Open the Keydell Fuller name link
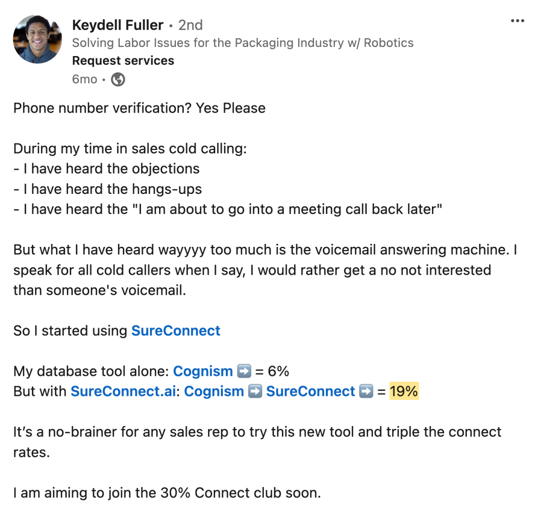The width and height of the screenshot is (533, 509). click(118, 25)
